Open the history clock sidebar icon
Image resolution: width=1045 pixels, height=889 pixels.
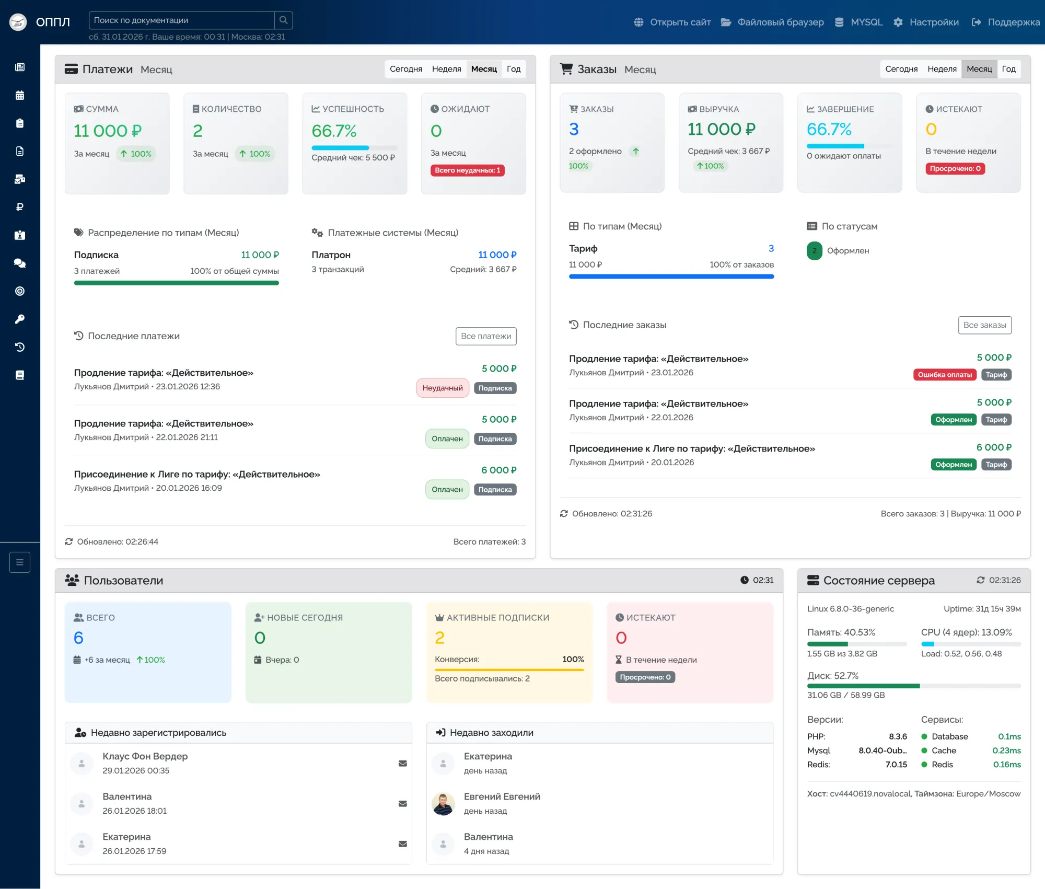[20, 347]
